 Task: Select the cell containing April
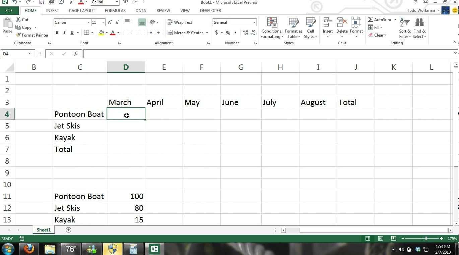163,102
